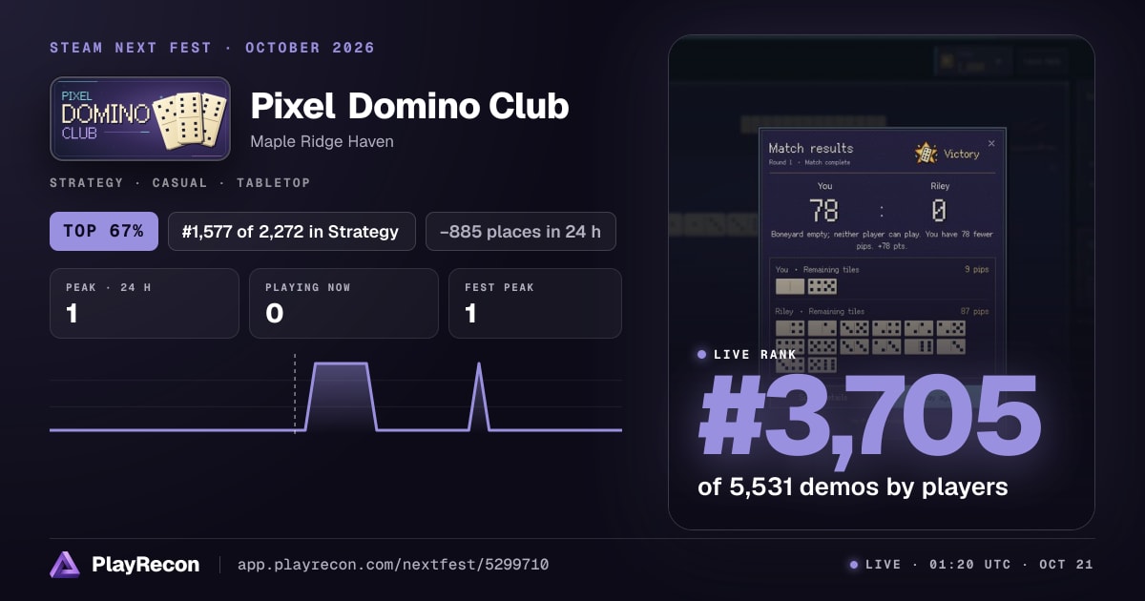Click the Victory star domino icon
This screenshot has height=601, width=1145.
tap(926, 153)
